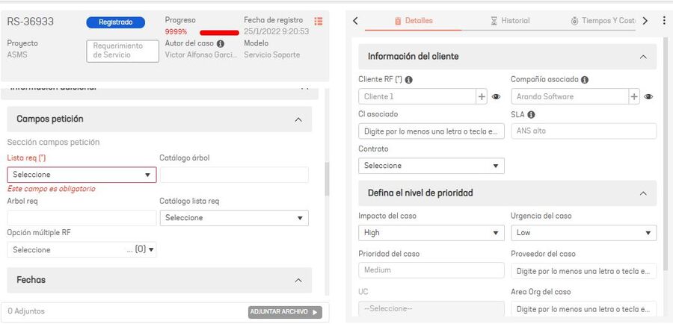Viewport: 673px width, 324px height.
Task: Click the info icon next to Autor del caso
Action: 221,44
